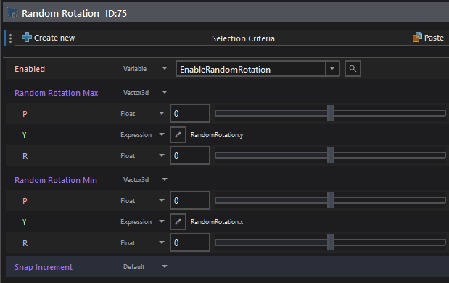
Task: Click the Selection Criteria heading
Action: (243, 38)
